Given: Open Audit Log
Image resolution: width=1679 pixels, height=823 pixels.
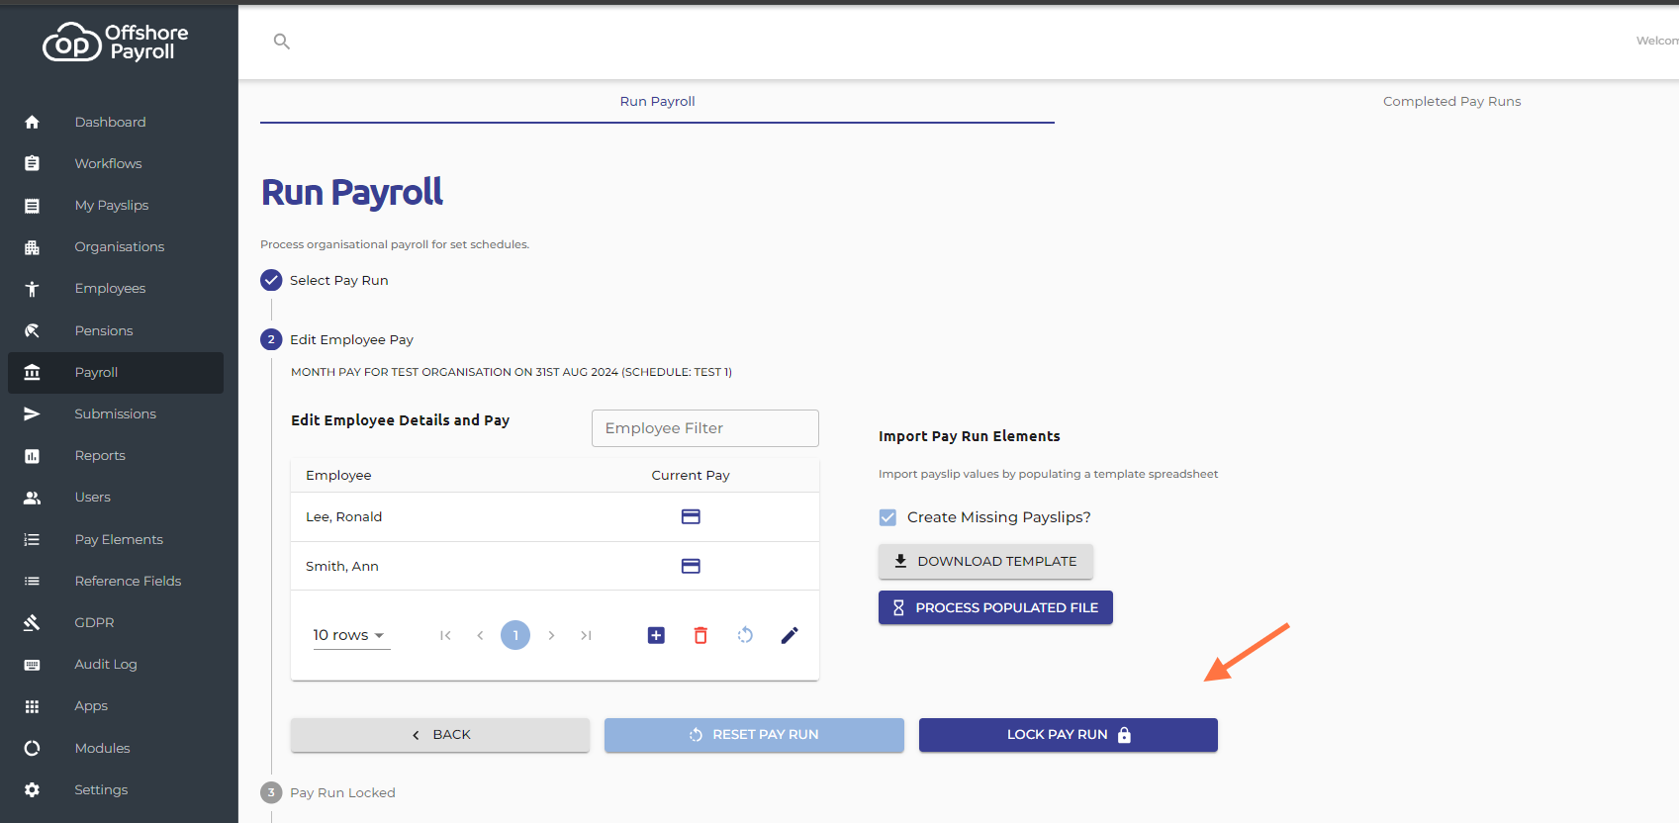Looking at the screenshot, I should click(x=116, y=664).
